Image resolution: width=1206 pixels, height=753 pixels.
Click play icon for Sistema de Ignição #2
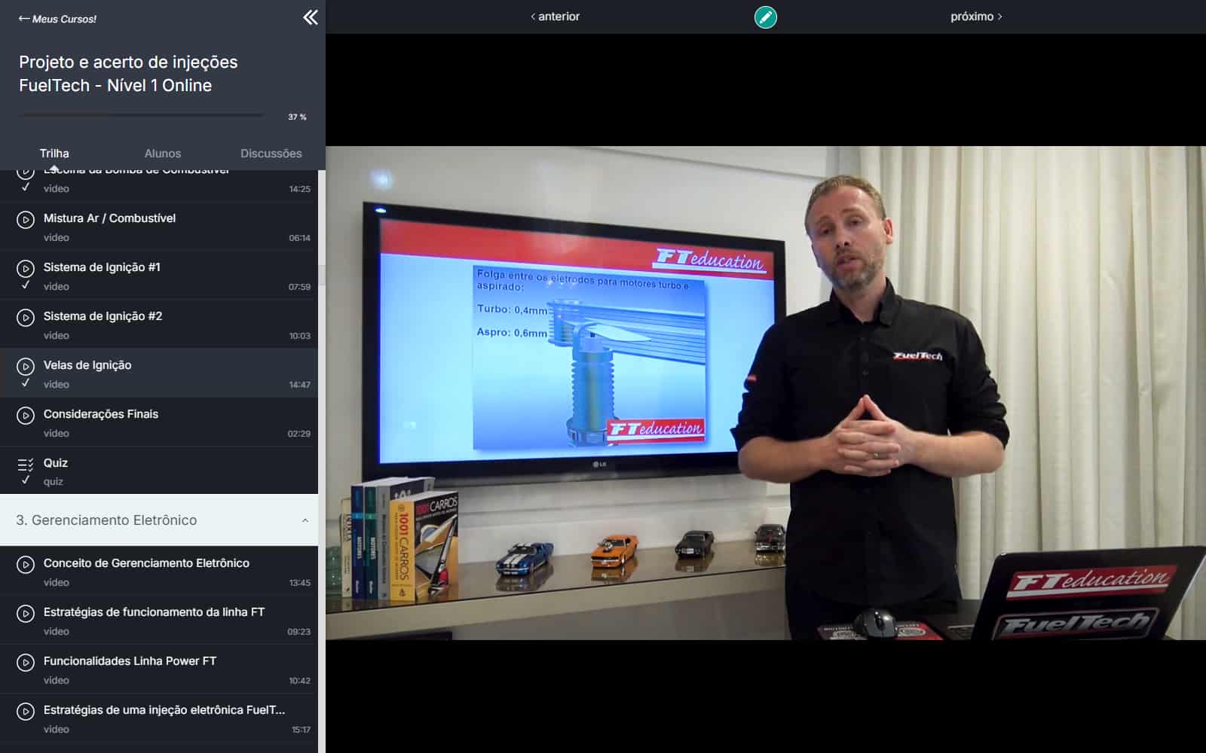click(x=26, y=317)
